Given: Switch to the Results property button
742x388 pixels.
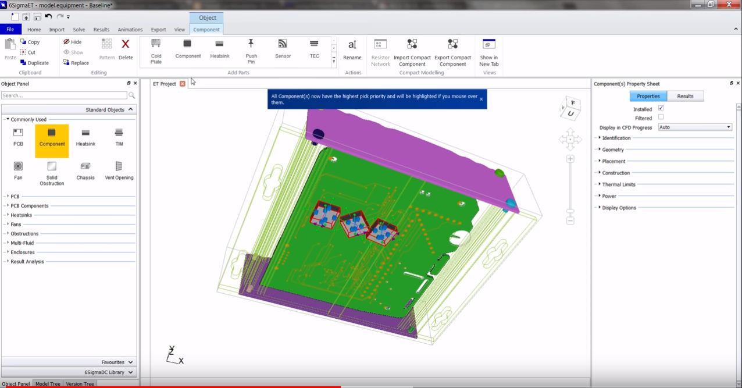Looking at the screenshot, I should point(685,96).
